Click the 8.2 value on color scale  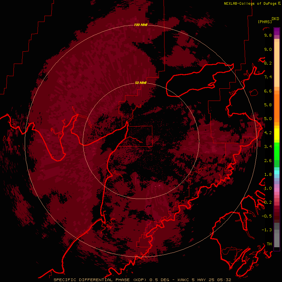(268, 63)
